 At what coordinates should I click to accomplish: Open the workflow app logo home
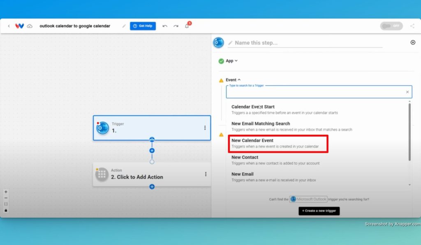tap(19, 26)
